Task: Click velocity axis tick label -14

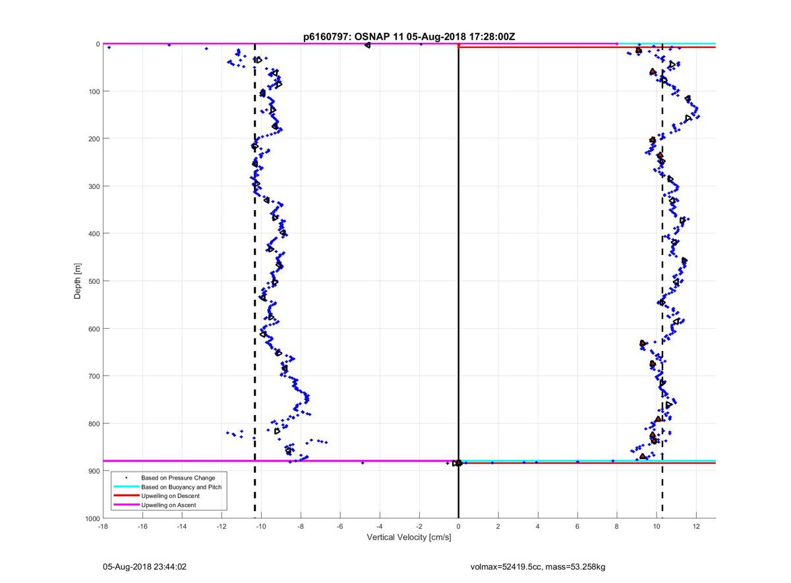Action: (181, 526)
